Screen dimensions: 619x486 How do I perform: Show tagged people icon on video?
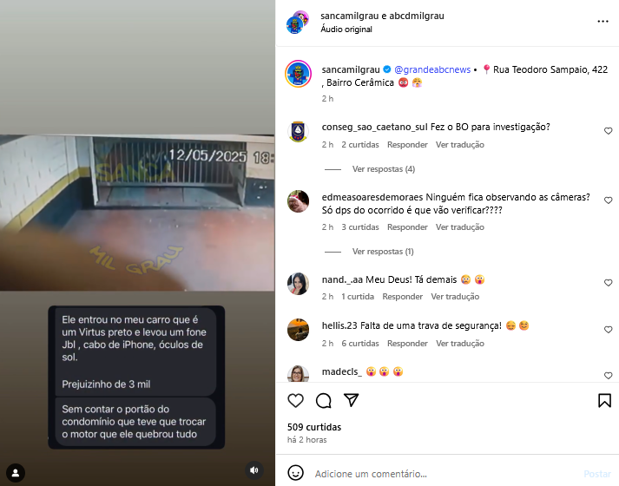click(16, 473)
